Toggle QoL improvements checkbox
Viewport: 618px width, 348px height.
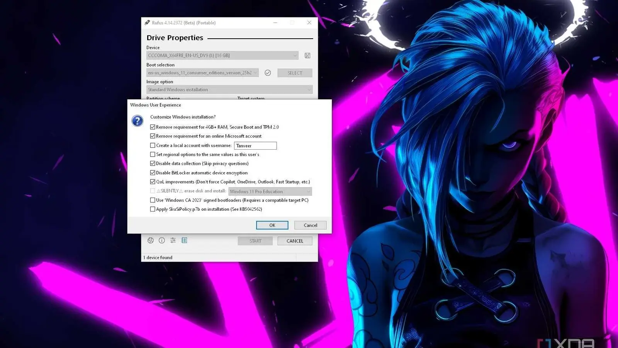click(153, 182)
